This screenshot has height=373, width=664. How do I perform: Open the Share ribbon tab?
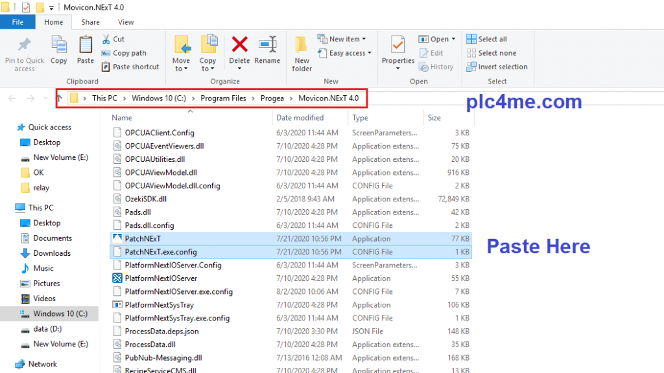click(90, 22)
